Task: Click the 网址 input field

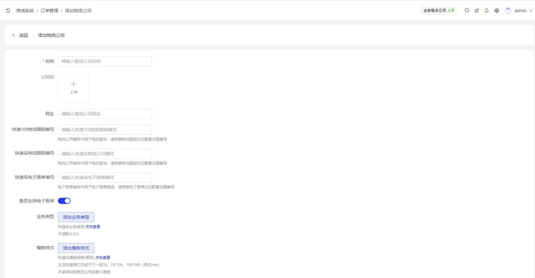Action: click(105, 114)
